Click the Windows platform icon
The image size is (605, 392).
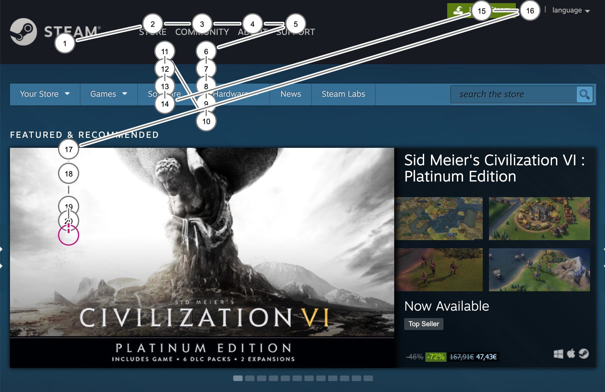point(558,354)
